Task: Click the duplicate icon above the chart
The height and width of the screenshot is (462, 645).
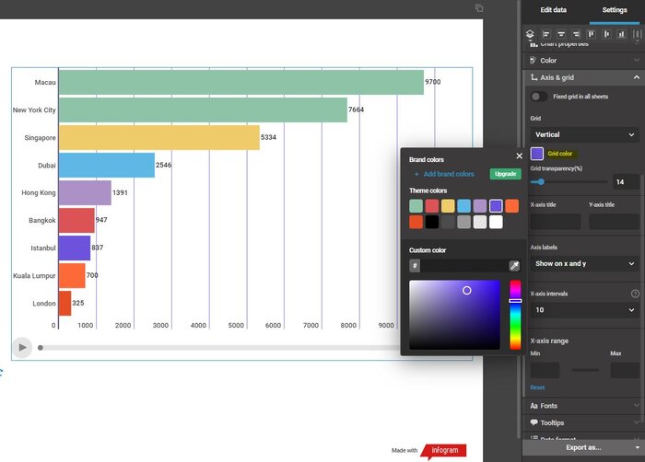Action: [x=479, y=7]
